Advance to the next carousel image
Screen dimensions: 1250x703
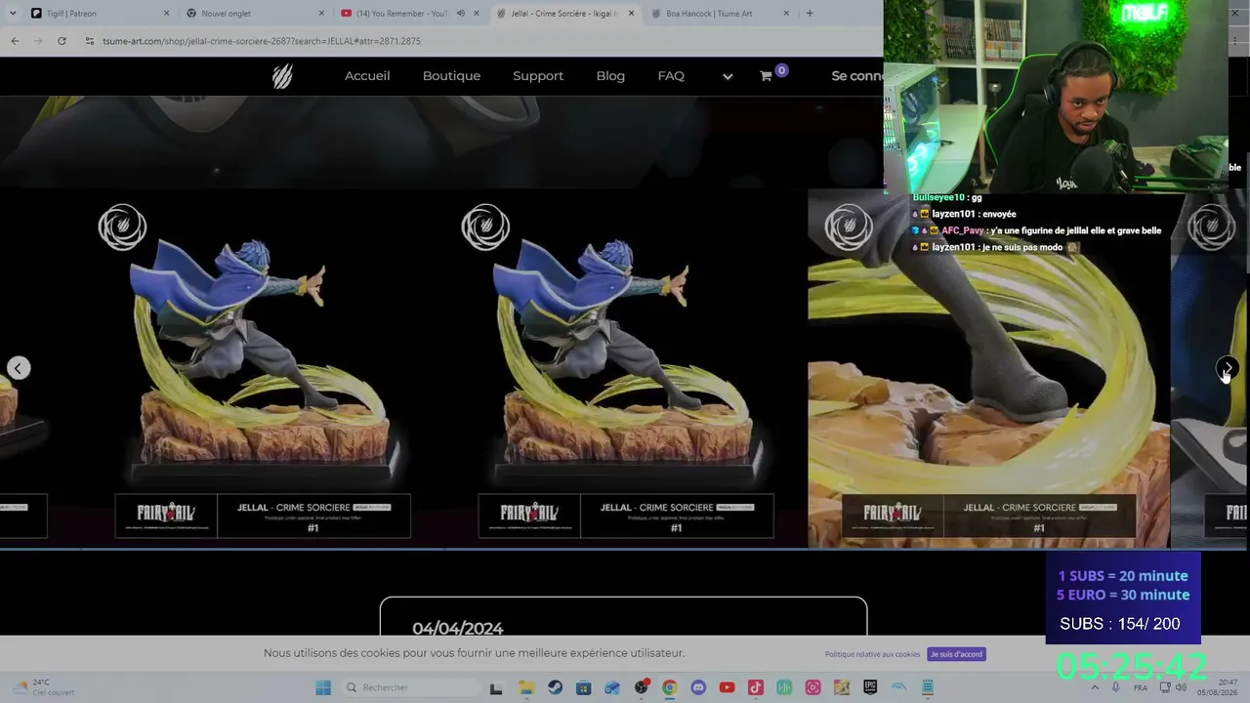1228,368
